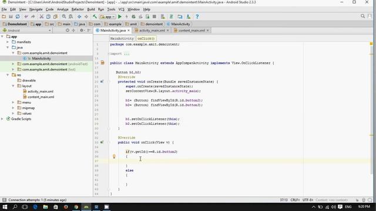Viewport: 376px width, 211px height.
Task: Cut selection using the scissors icon
Action: (x=42, y=16)
